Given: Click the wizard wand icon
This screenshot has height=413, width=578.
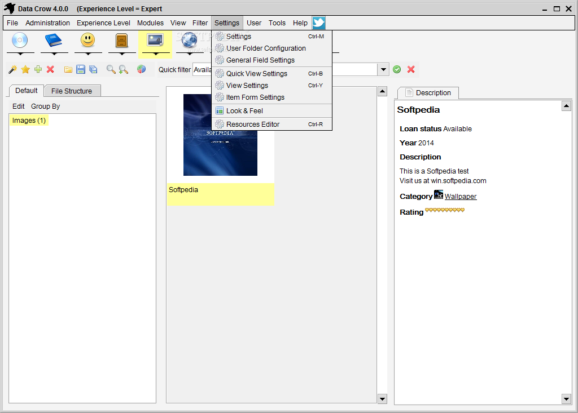Looking at the screenshot, I should [x=13, y=69].
